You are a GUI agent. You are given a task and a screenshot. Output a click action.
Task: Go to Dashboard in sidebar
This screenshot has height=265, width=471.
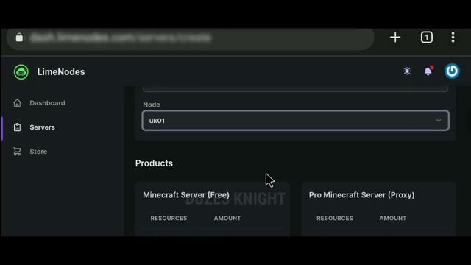47,103
